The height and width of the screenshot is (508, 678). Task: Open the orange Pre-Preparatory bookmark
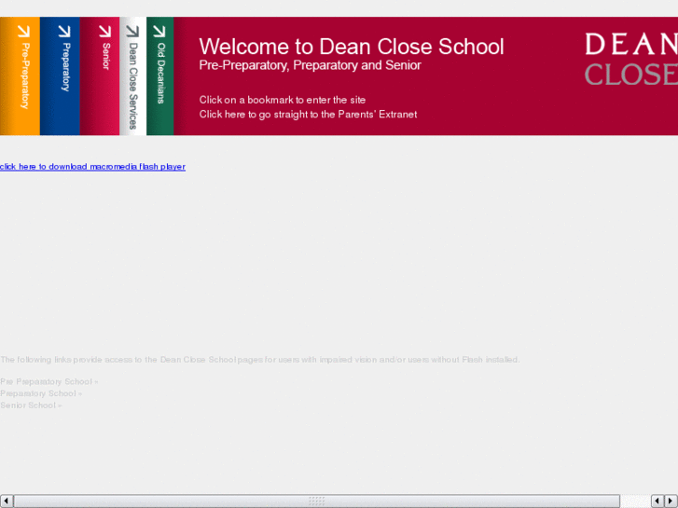click(20, 76)
